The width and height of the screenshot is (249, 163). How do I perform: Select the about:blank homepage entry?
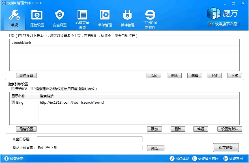tap(22, 43)
